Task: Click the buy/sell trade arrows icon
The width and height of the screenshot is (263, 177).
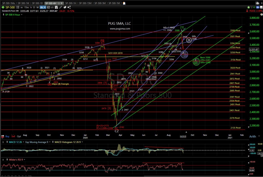Action: coord(3,137)
